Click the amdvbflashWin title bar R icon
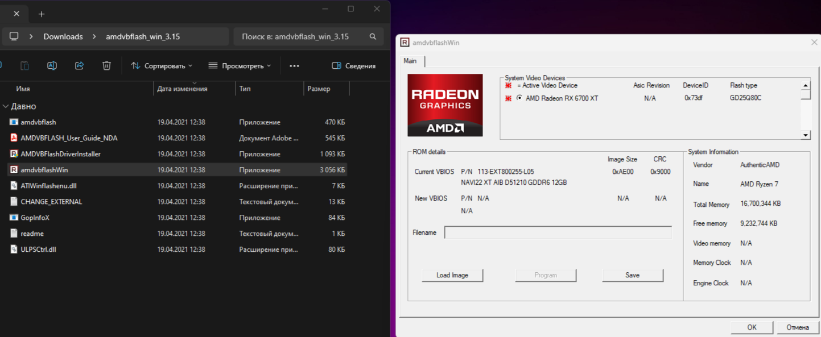 pyautogui.click(x=405, y=43)
